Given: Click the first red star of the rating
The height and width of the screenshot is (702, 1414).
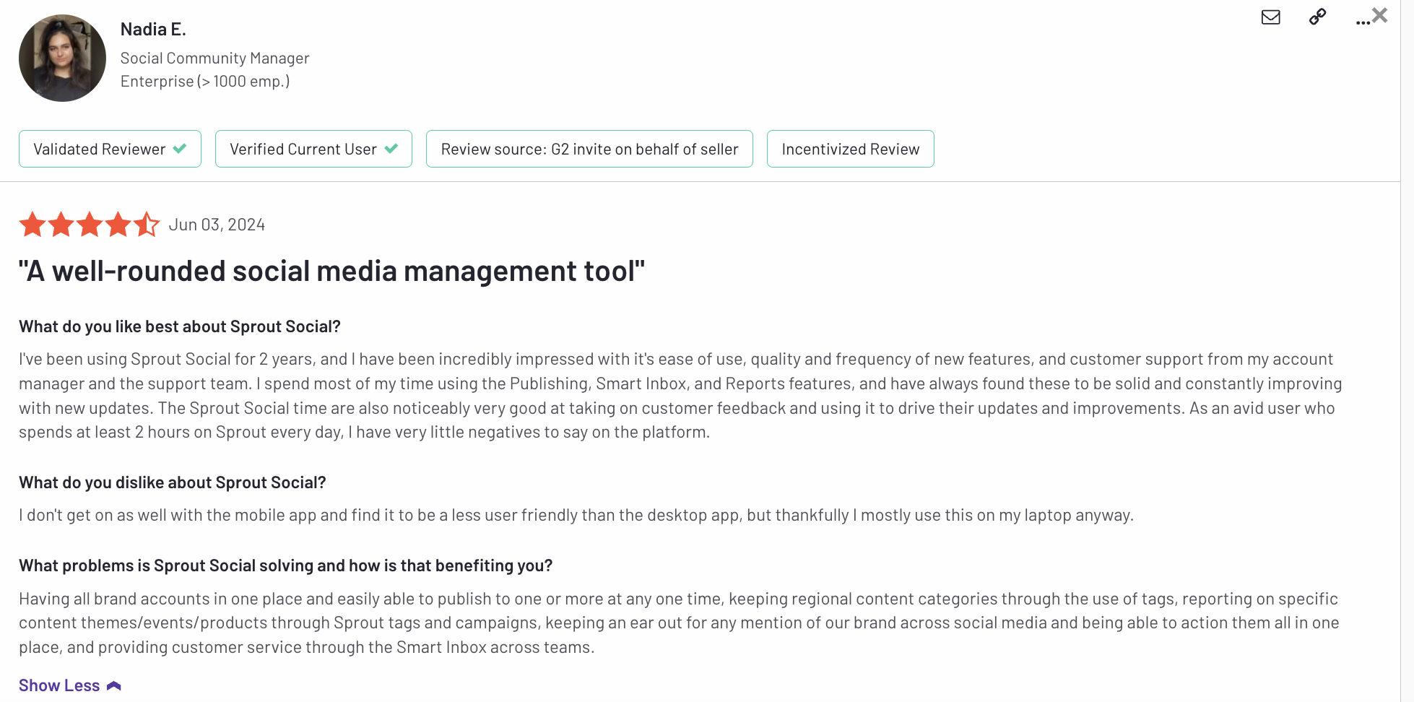Looking at the screenshot, I should point(32,224).
